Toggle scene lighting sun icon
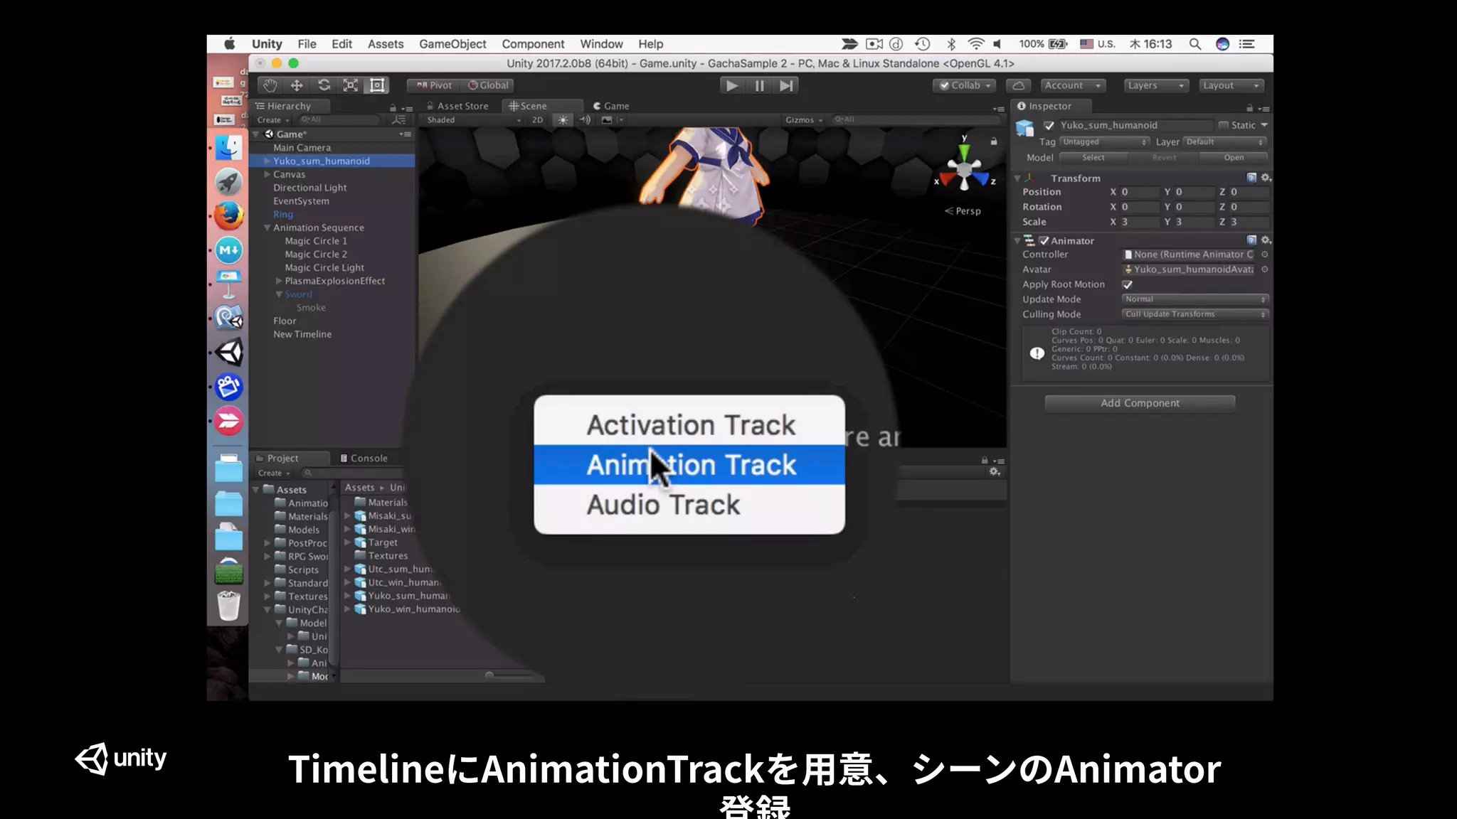This screenshot has height=819, width=1457. click(563, 119)
